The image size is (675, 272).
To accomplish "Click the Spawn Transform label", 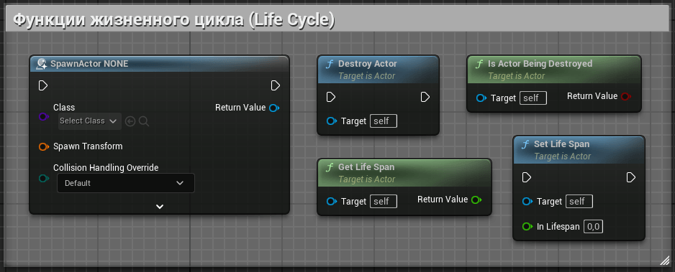I will pos(88,146).
